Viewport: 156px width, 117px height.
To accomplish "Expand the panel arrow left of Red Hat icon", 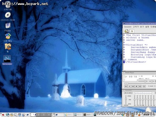I will pyautogui.click(x=1, y=114).
